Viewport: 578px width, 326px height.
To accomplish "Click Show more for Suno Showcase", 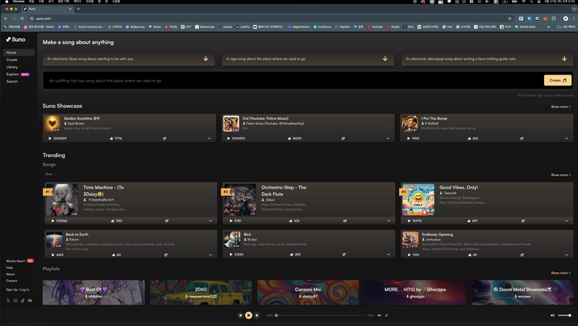I will 560,107.
